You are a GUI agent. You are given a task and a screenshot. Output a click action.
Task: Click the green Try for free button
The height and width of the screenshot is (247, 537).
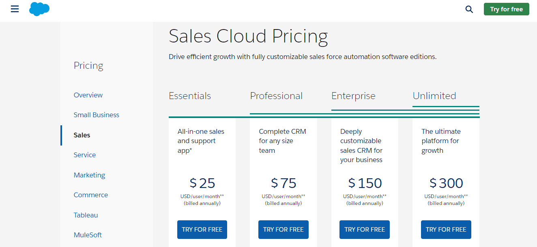[506, 9]
